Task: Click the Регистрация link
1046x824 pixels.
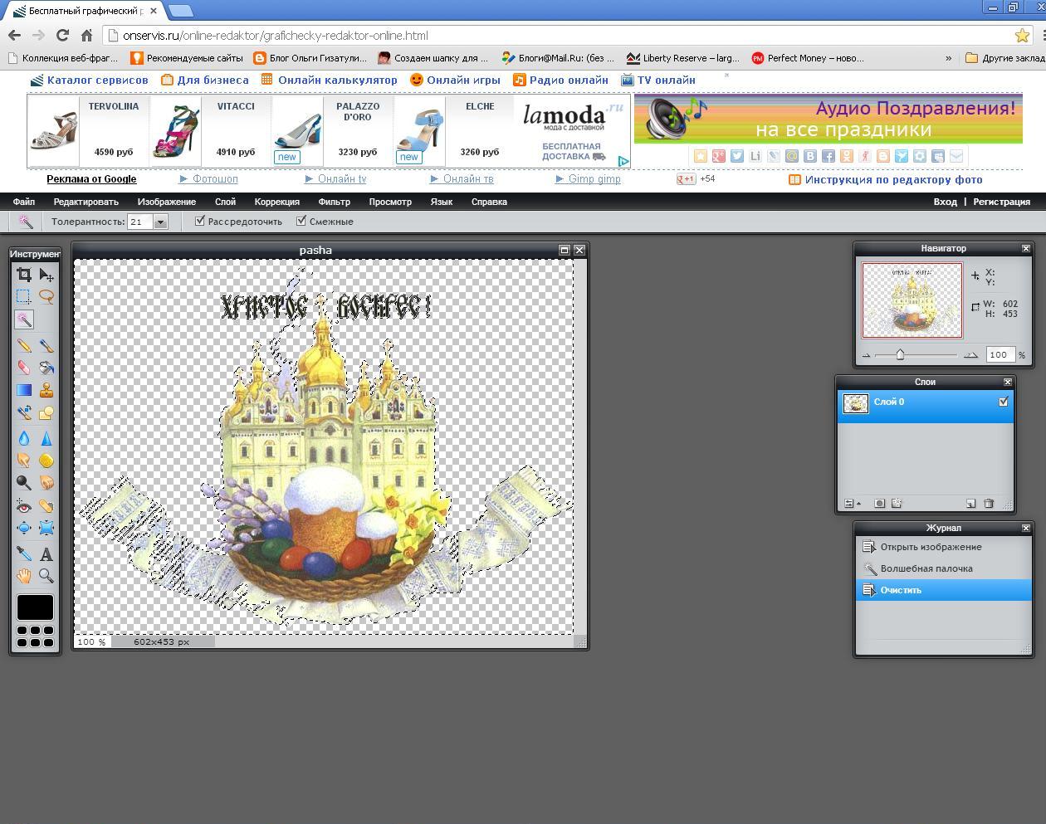Action: [x=1001, y=202]
